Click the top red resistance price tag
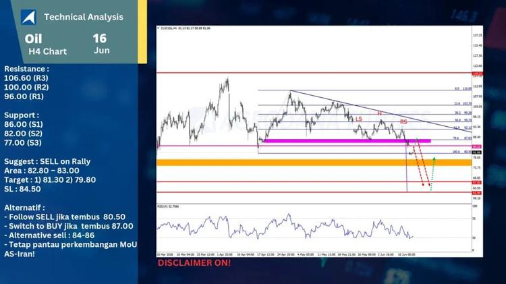The image size is (506, 284). [x=477, y=74]
